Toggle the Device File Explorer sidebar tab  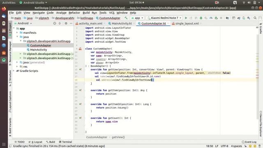[261, 124]
